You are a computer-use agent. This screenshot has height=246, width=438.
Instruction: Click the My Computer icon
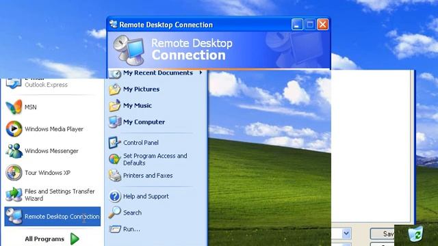tap(115, 122)
